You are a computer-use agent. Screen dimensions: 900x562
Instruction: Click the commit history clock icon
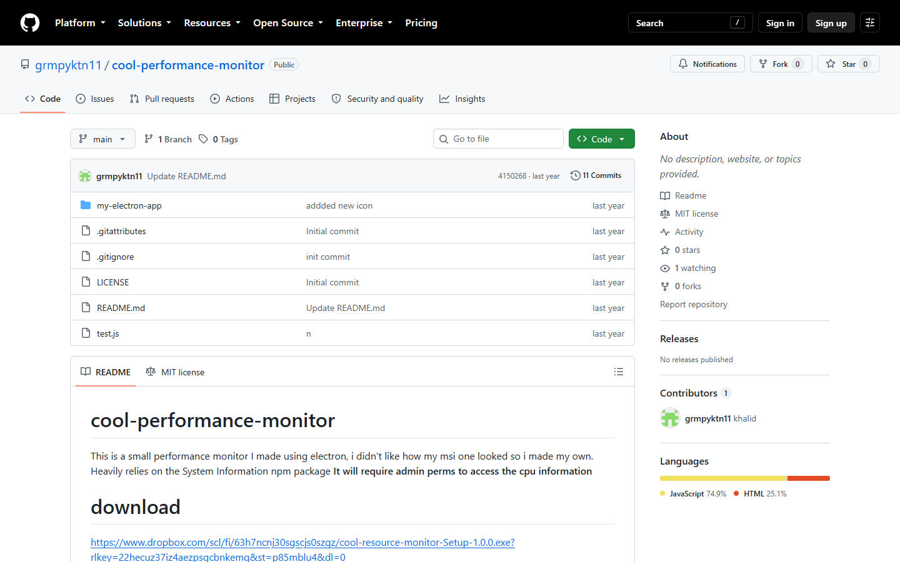pos(576,175)
